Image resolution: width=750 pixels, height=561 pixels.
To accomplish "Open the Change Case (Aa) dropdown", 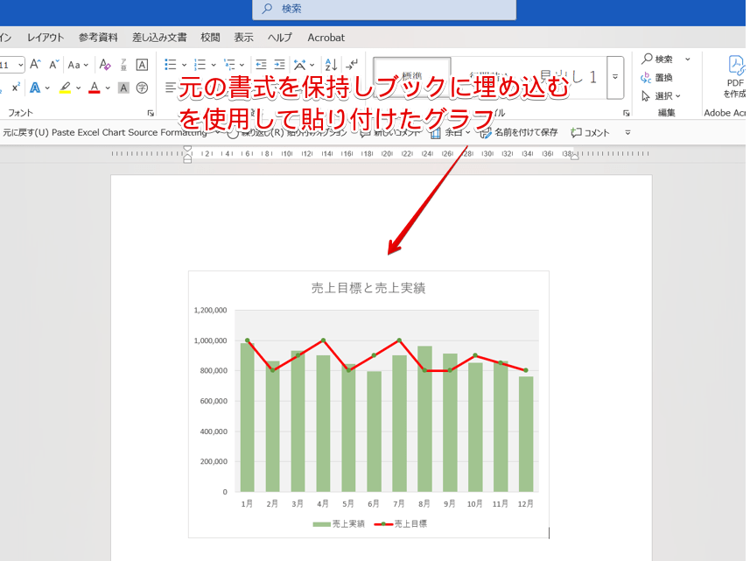I will click(x=77, y=66).
